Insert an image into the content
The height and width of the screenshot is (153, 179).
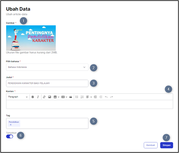(x=49, y=97)
